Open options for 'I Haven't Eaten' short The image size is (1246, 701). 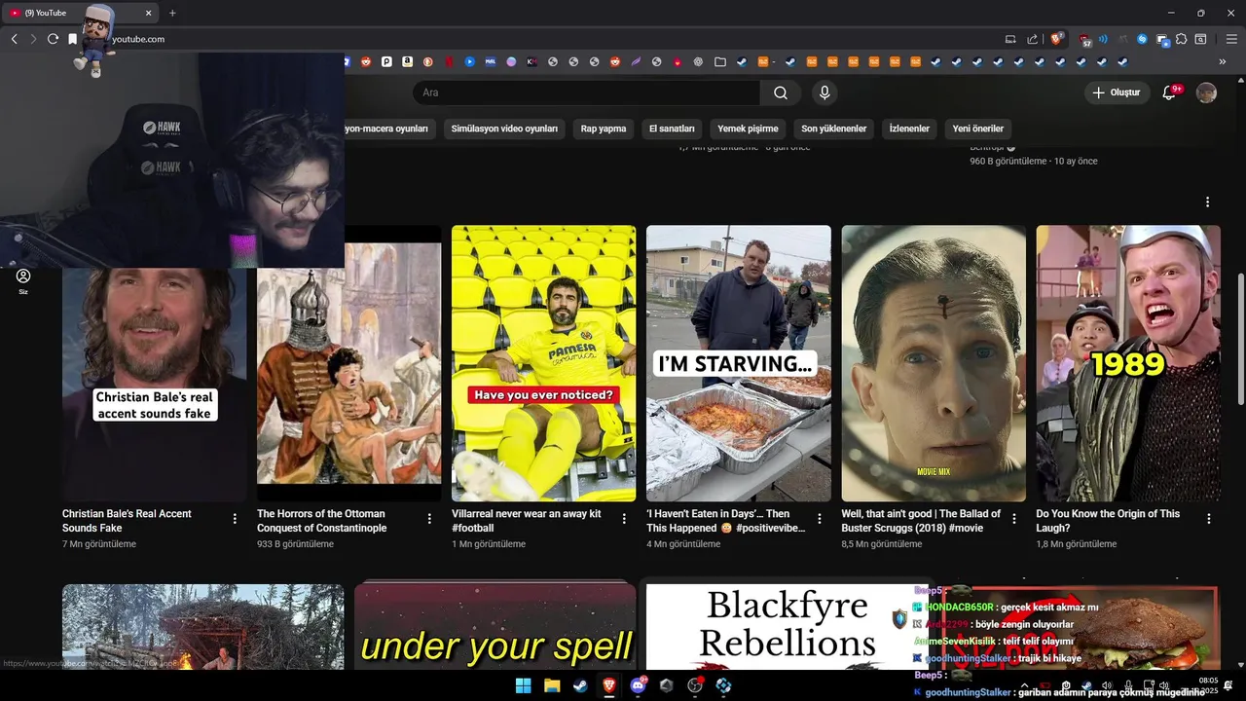819,519
